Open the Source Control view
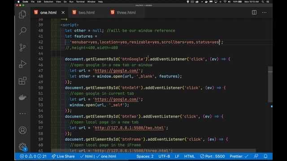 pos(22,47)
